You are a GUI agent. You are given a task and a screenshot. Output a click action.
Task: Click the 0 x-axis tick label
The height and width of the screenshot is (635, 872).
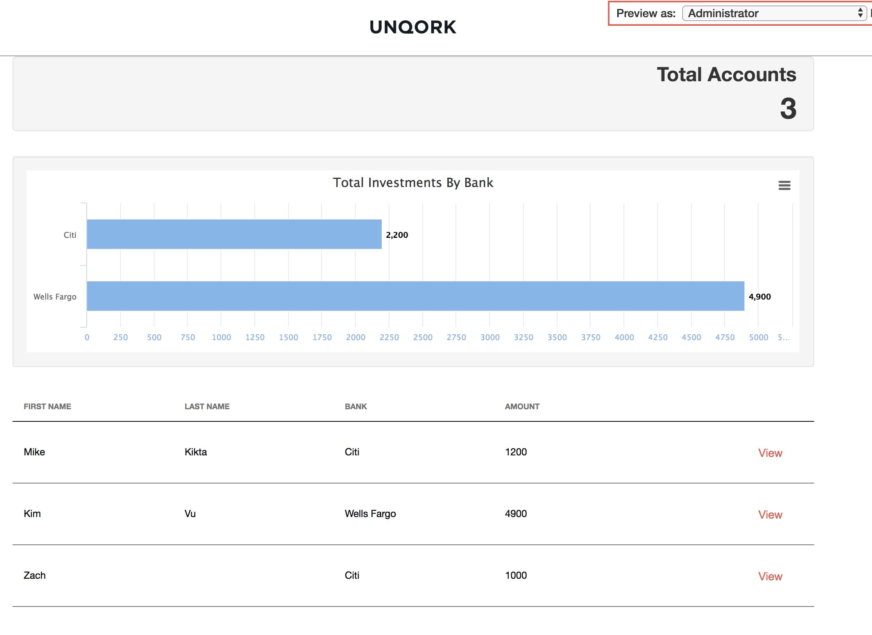coord(87,337)
